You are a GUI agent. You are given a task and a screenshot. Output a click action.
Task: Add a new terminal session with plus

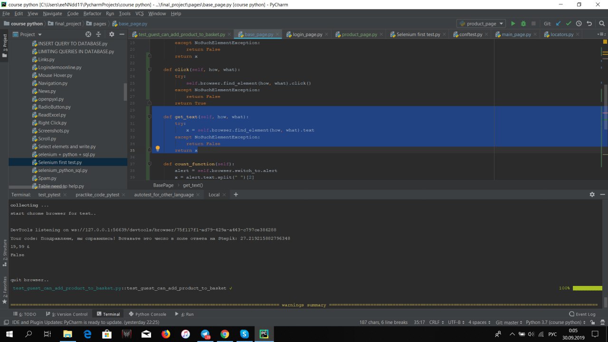[236, 194]
